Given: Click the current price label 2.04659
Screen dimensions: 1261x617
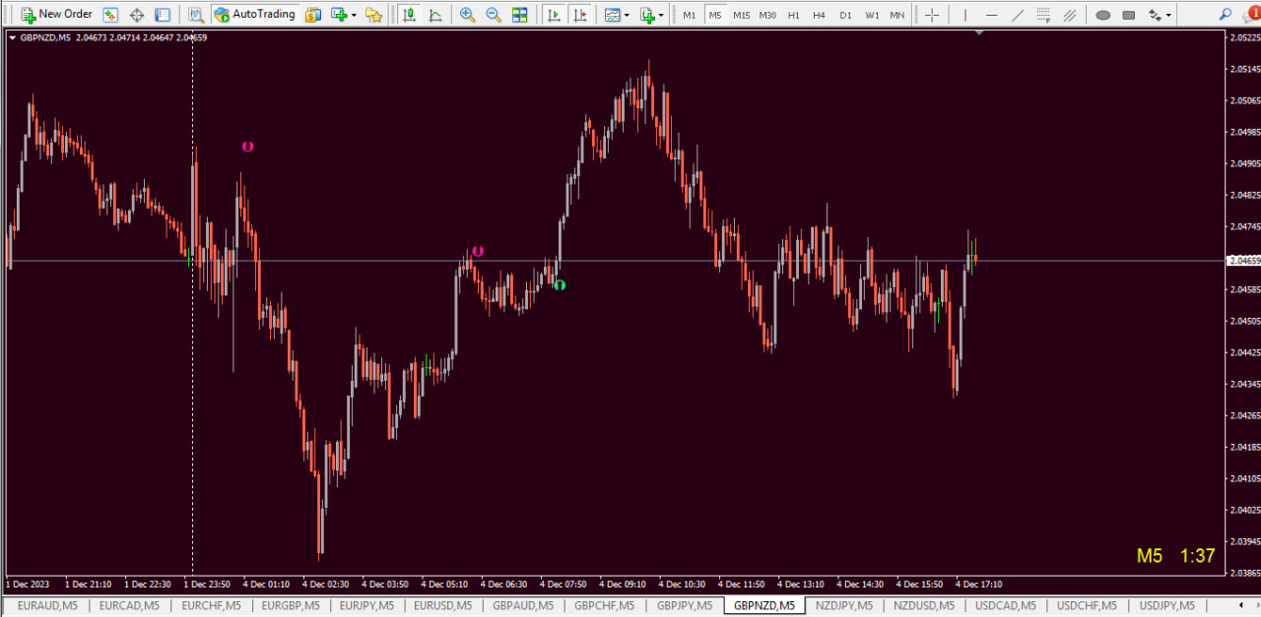Looking at the screenshot, I should (1243, 261).
